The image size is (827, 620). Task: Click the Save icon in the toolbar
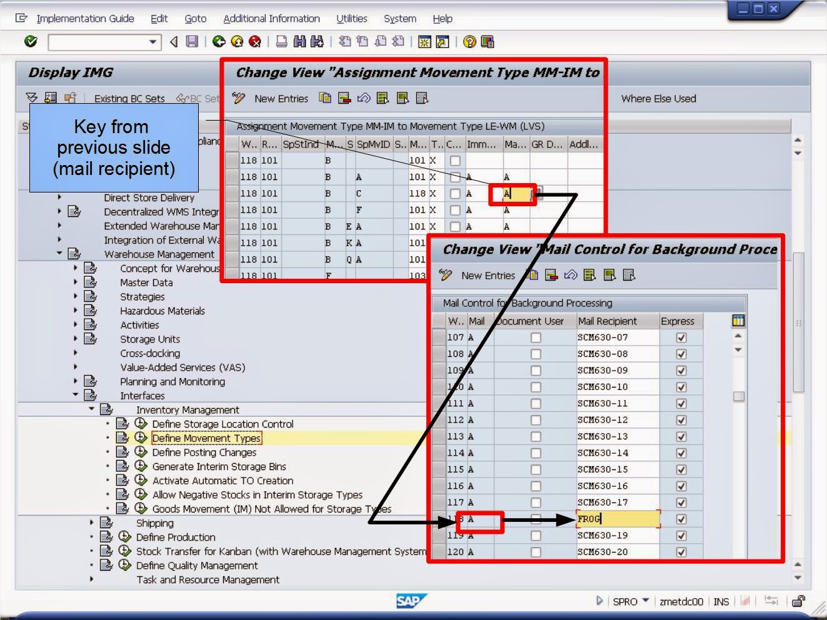[x=191, y=42]
